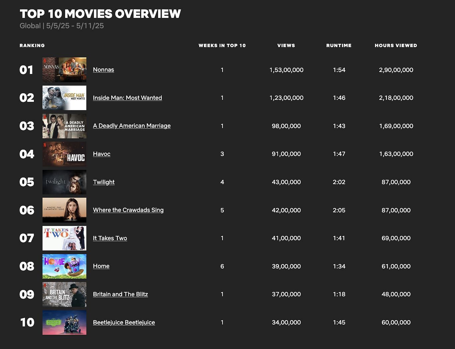
Task: Click A Deadly American Marriage thumbnail
Action: (x=64, y=126)
